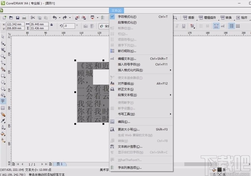Click the black fill color swatch
Screen dimensions: 251x176
pyautogui.click(x=219, y=170)
